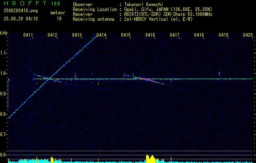256x163 pixels.
Task: Click the 0420 time marker
Action: click(248, 35)
